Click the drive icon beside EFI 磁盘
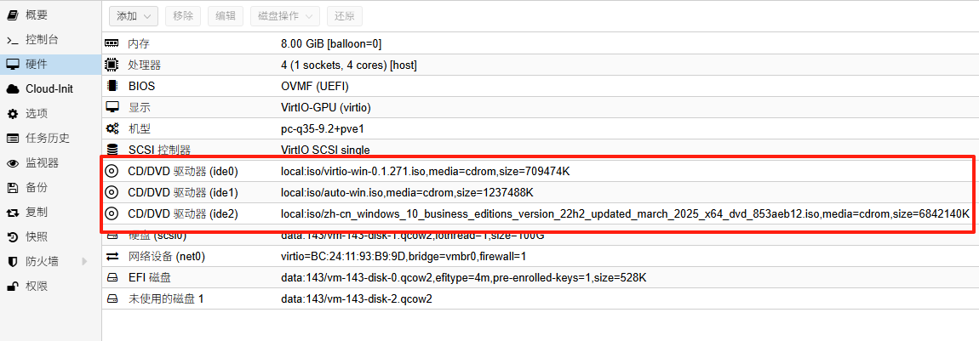The width and height of the screenshot is (979, 341). [112, 277]
